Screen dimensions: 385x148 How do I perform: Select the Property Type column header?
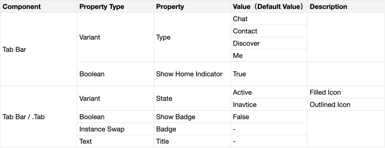point(115,6)
